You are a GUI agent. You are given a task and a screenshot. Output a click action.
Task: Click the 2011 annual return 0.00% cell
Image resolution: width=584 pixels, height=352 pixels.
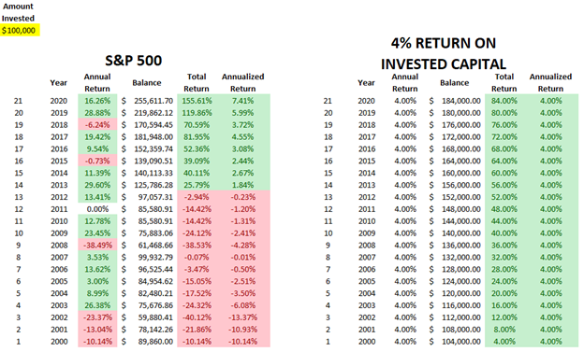97,209
